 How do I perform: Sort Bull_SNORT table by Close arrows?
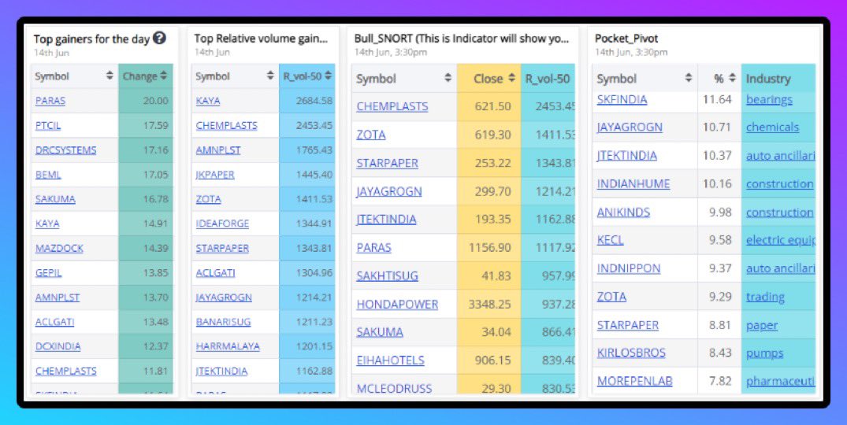tap(512, 78)
